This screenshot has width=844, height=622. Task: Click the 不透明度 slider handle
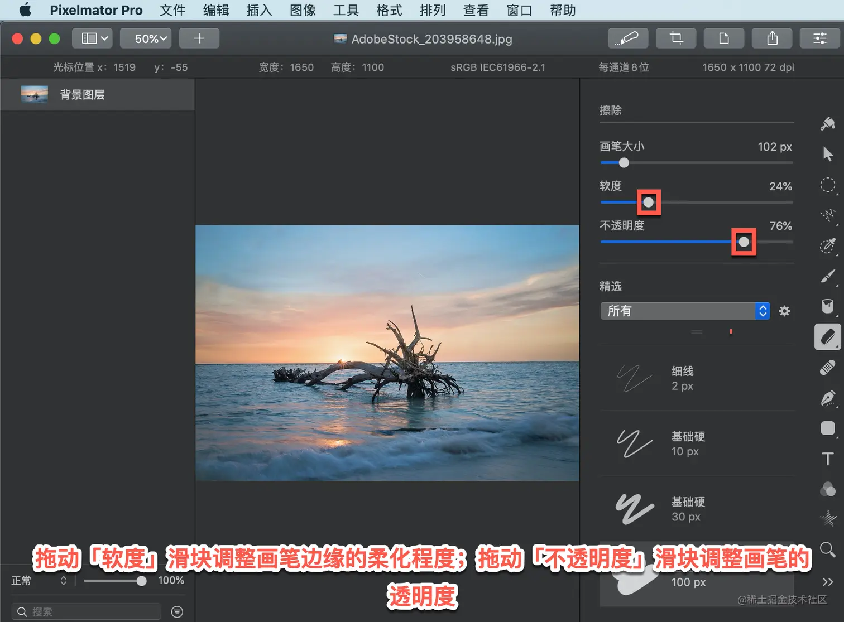[744, 242]
